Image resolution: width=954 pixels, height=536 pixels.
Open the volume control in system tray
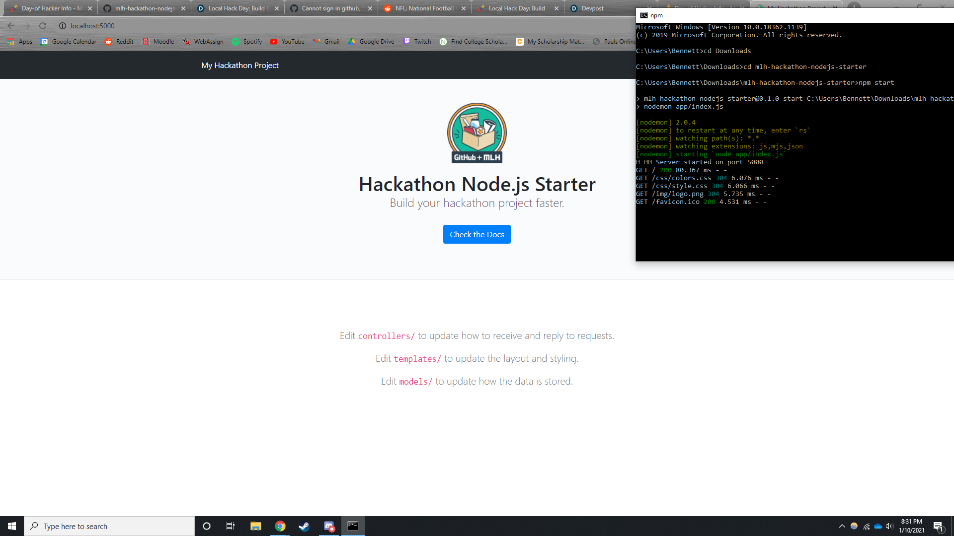click(x=889, y=526)
